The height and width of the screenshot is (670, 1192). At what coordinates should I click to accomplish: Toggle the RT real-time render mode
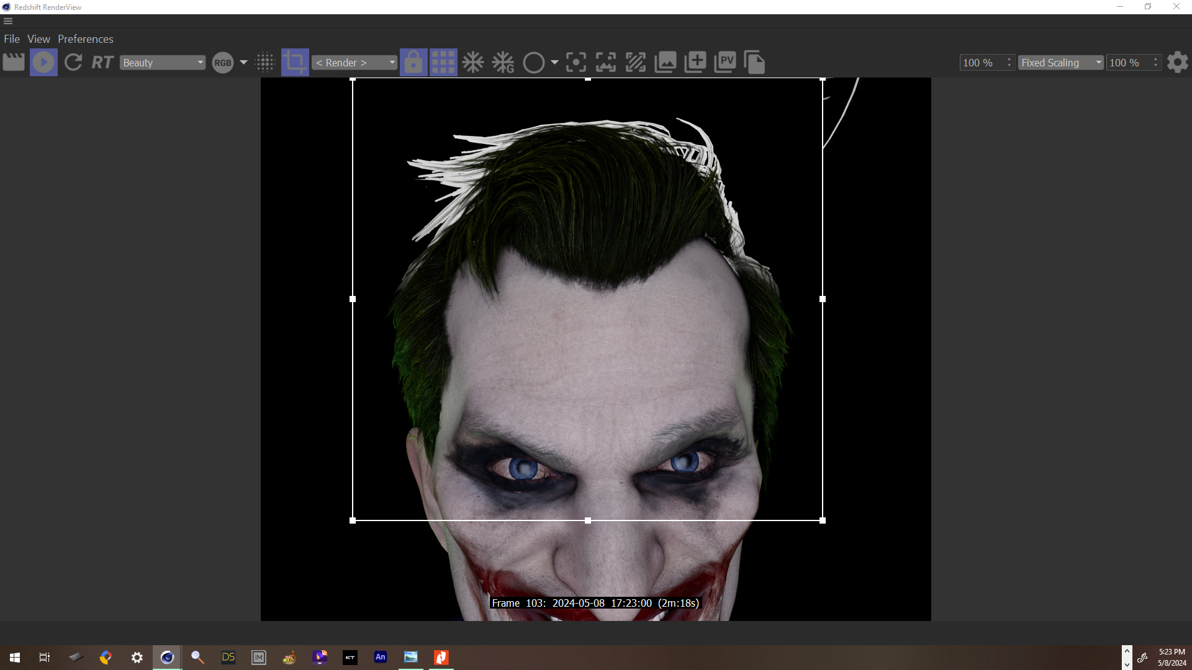pos(102,63)
